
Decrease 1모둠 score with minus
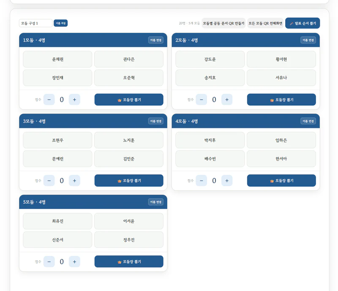49,100
